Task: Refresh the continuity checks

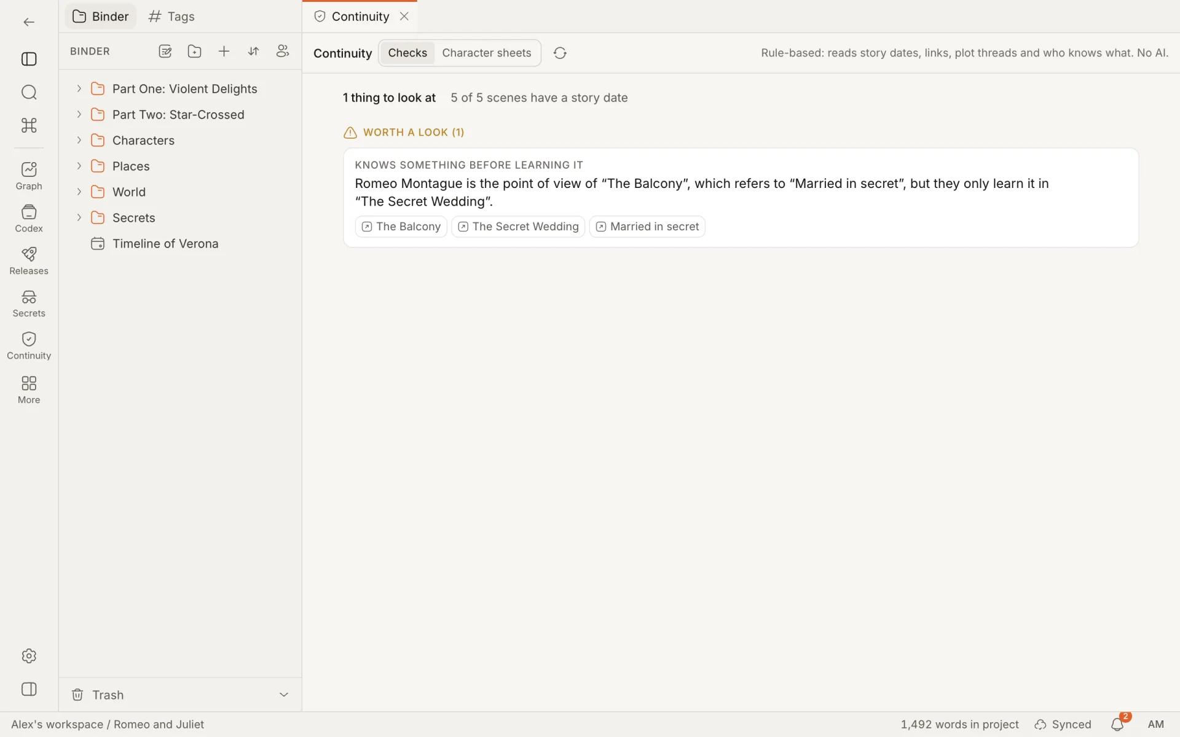Action: coord(560,53)
